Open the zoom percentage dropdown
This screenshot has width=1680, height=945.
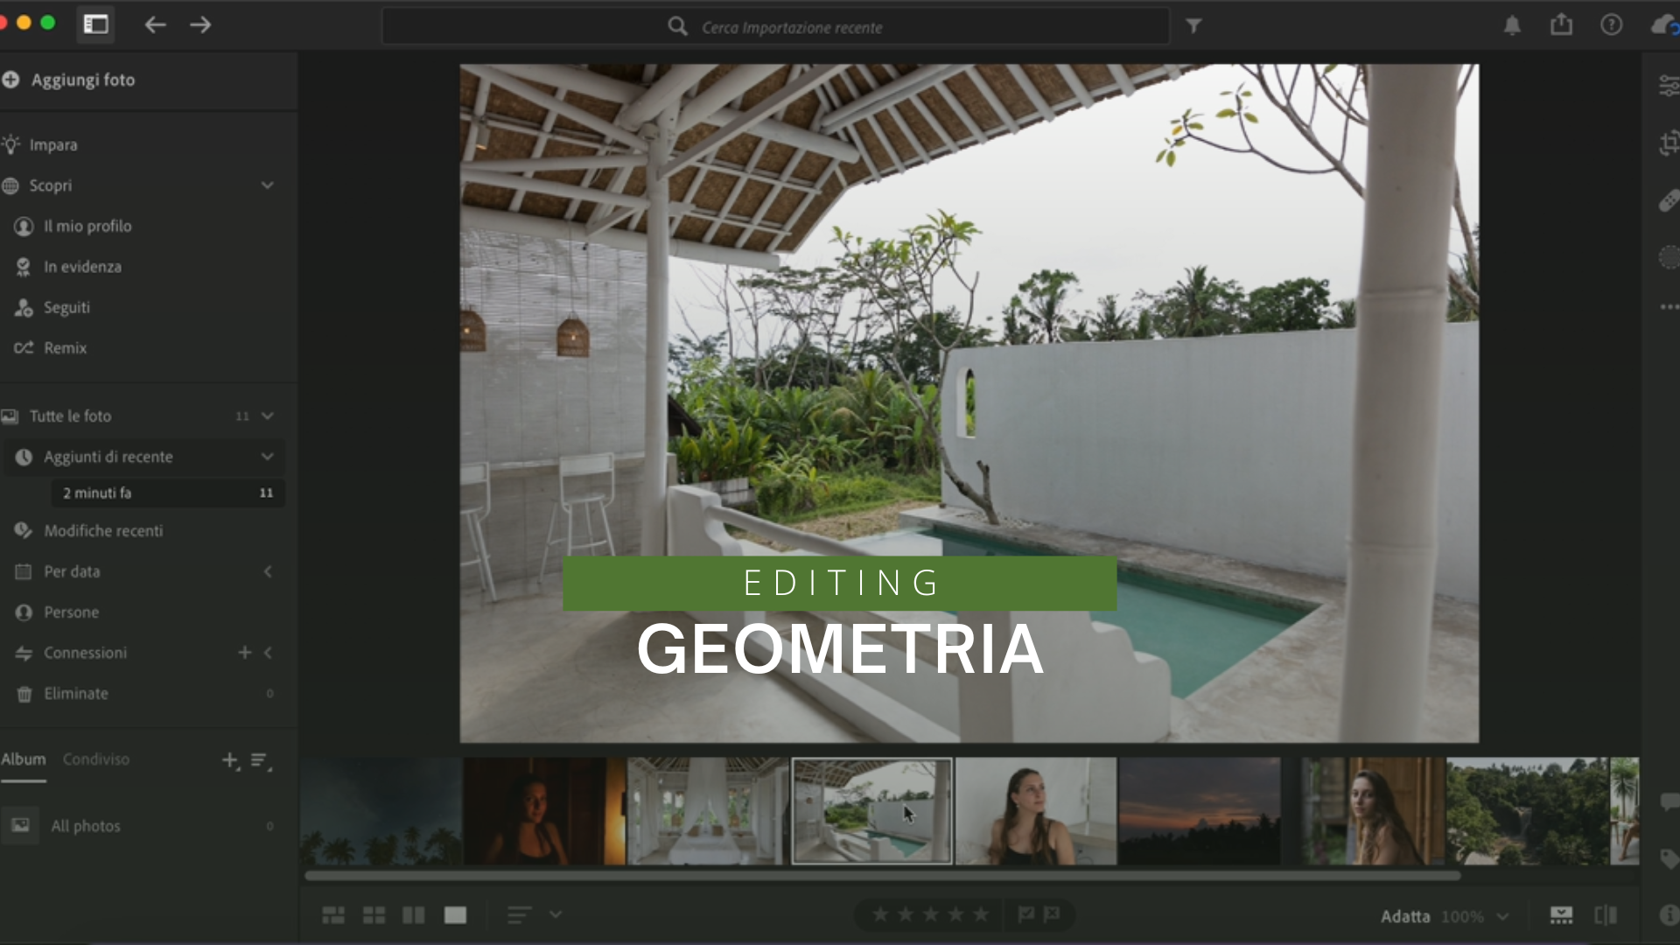1502,917
